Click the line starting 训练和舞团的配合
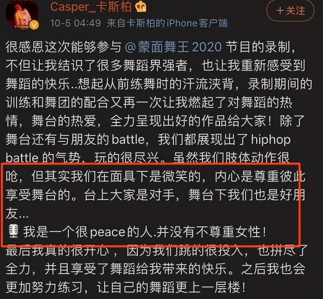This screenshot has height=299, width=323. tap(149, 103)
